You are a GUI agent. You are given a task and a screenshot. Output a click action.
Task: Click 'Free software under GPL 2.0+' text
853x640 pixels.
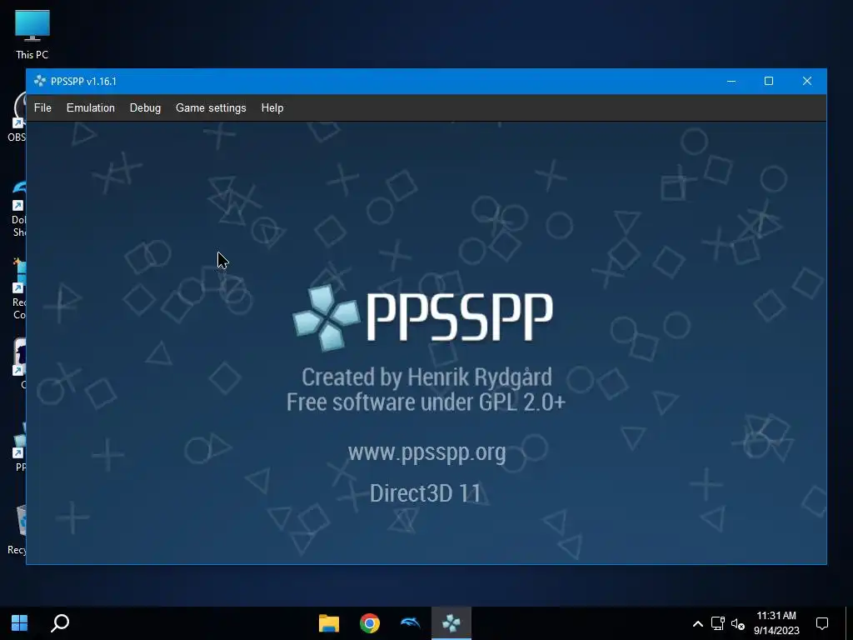(426, 402)
